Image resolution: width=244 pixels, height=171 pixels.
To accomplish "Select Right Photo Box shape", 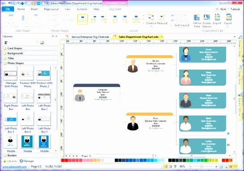I will [x=11, y=100].
